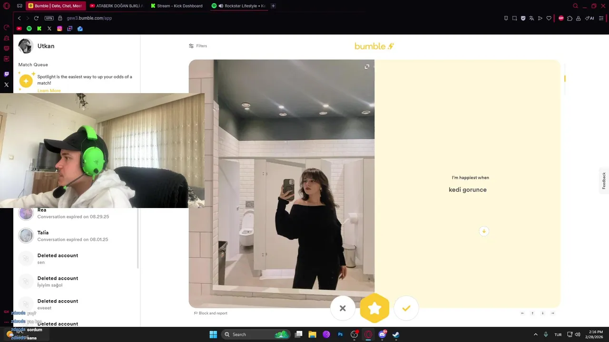Like the profile with checkmark button
This screenshot has height=342, width=609.
click(406, 308)
